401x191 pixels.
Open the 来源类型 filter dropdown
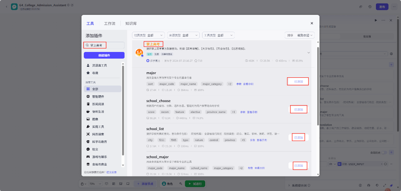(x=183, y=35)
